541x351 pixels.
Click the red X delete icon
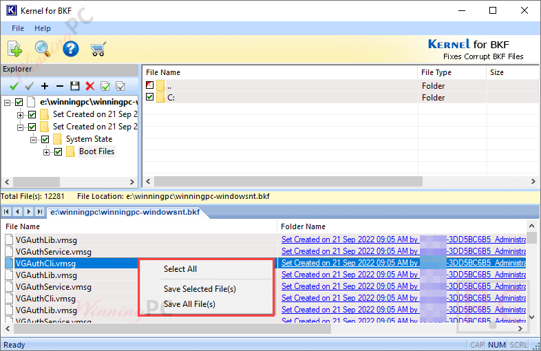pos(90,86)
